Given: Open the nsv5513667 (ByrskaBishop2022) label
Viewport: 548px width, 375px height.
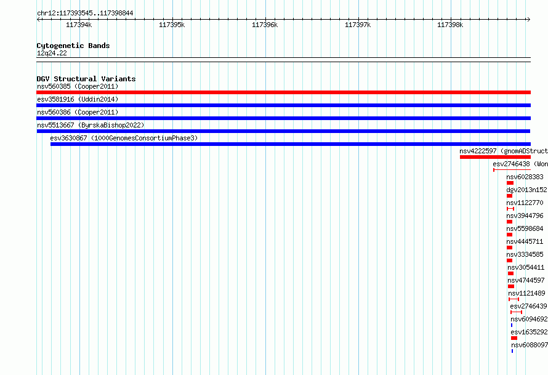Looking at the screenshot, I should (x=91, y=125).
